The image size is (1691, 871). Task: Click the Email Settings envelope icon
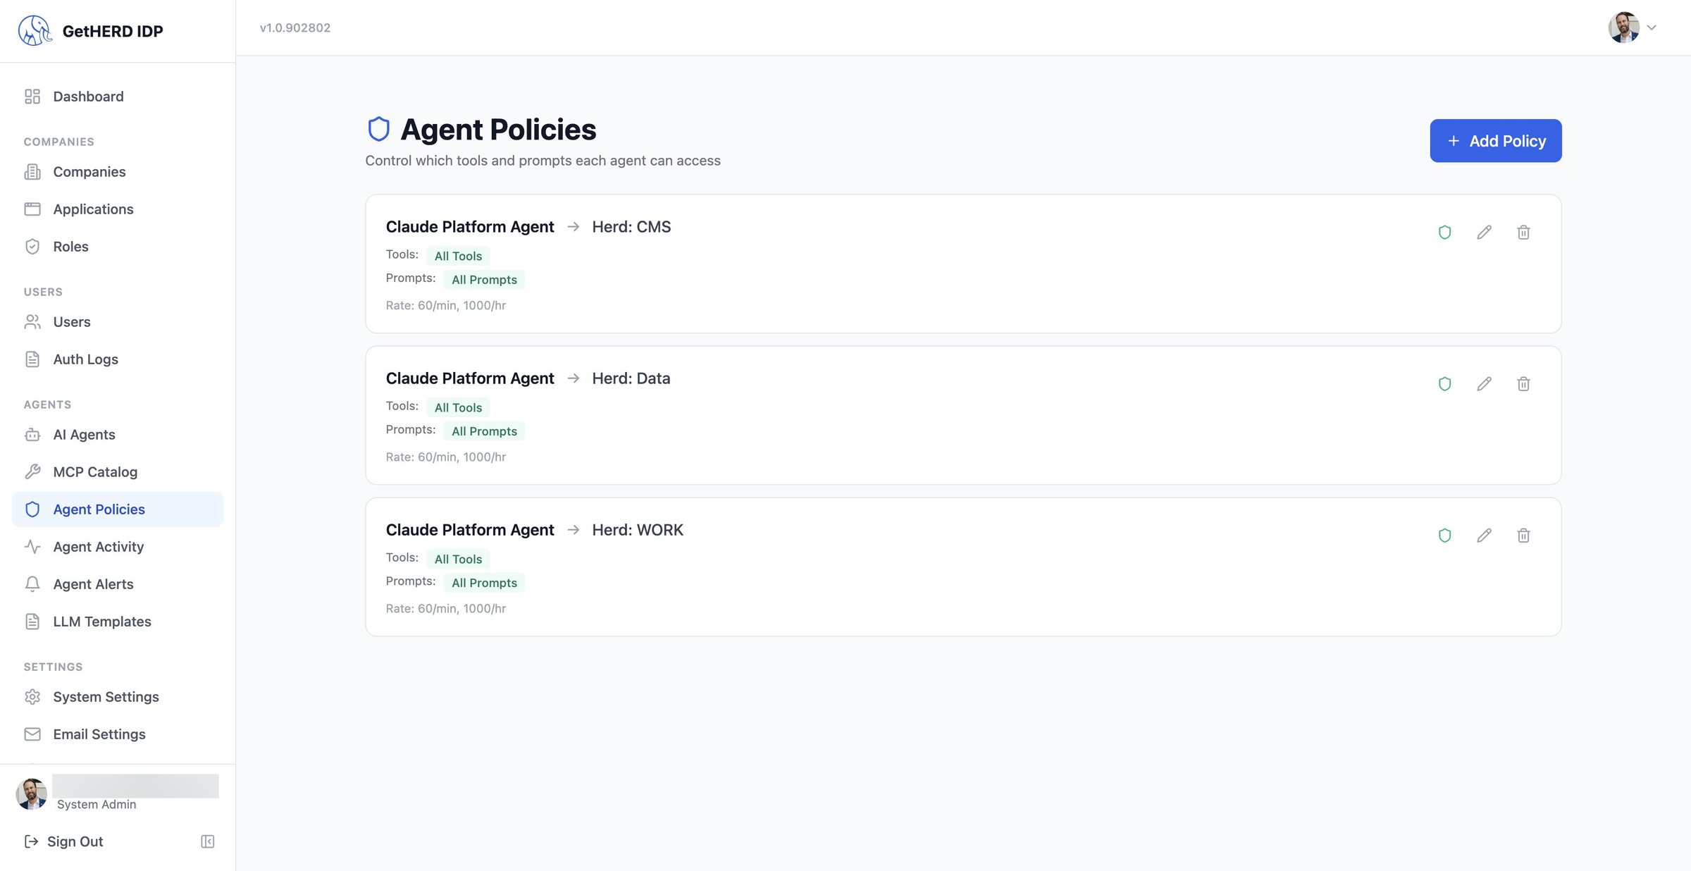(x=32, y=734)
